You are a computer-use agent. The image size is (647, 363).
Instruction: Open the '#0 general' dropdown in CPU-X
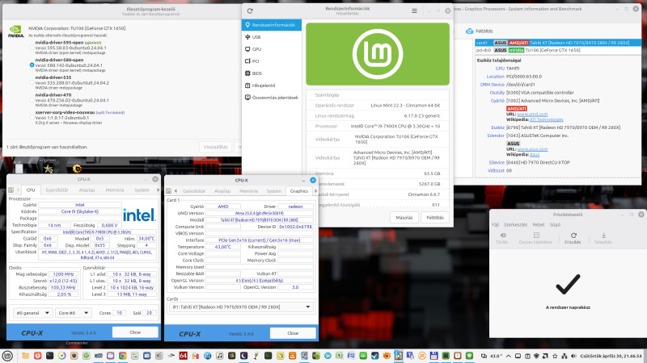32,313
